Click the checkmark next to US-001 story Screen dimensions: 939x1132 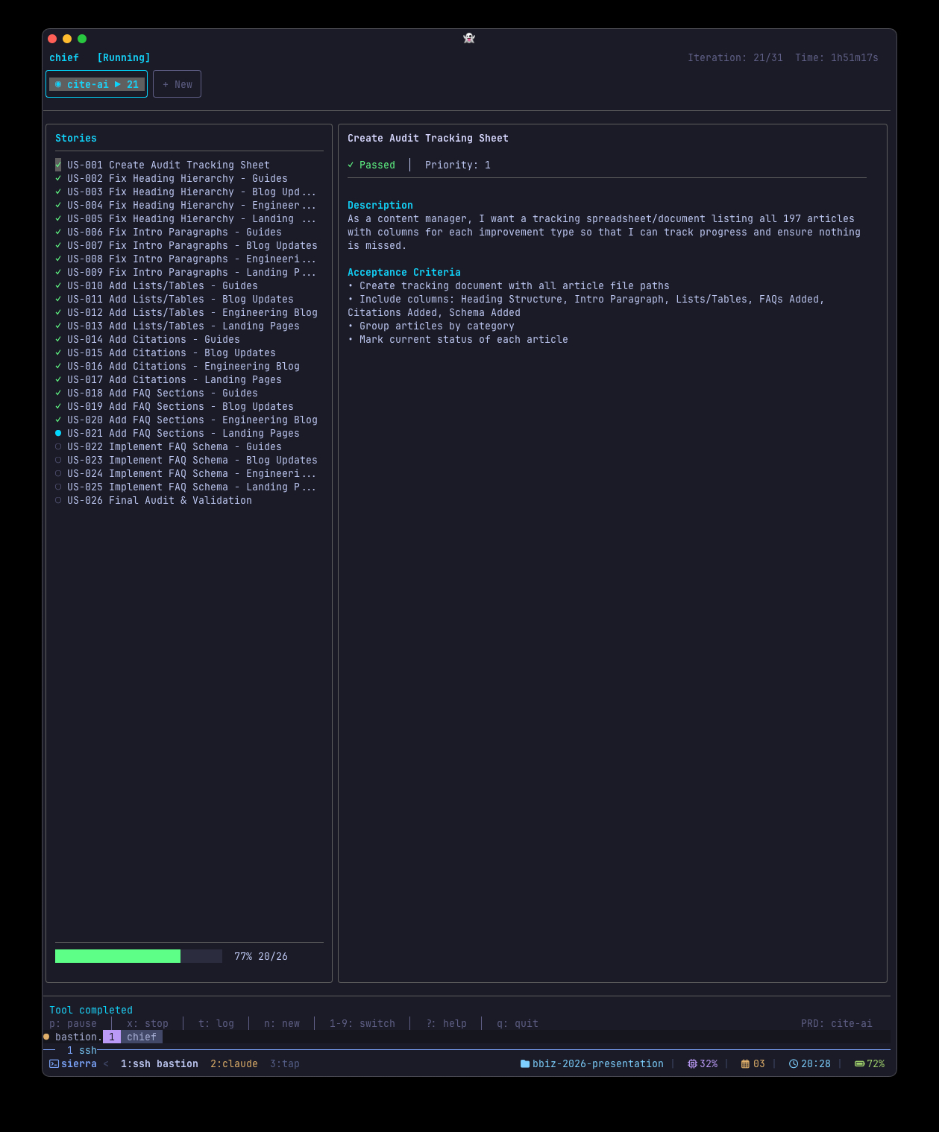point(58,165)
